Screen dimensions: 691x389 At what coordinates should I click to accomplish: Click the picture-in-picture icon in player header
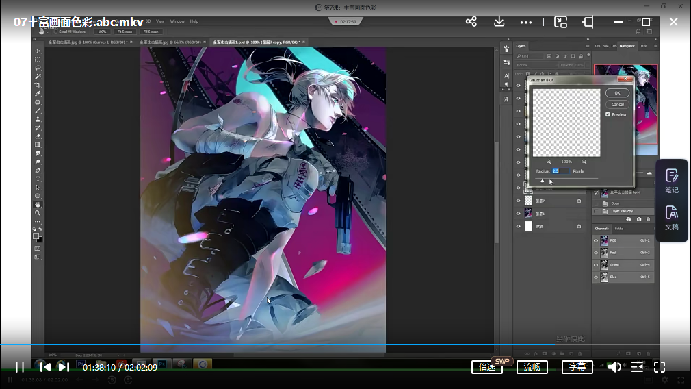click(x=560, y=22)
